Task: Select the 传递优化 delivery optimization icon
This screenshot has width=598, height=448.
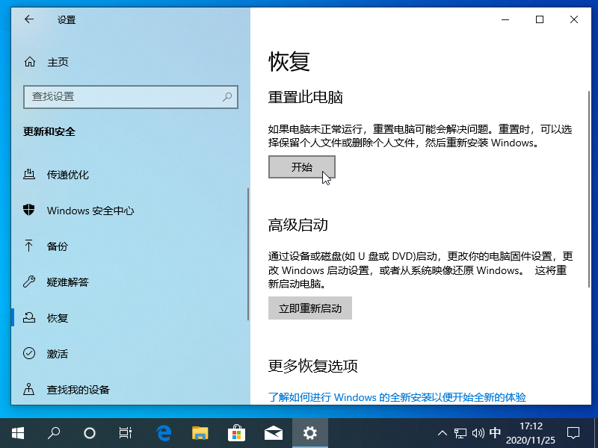Action: coord(28,175)
